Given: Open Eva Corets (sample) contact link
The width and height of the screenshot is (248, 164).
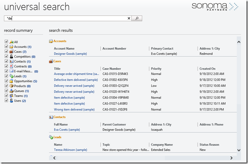Looking at the screenshot, I should 67,130.
